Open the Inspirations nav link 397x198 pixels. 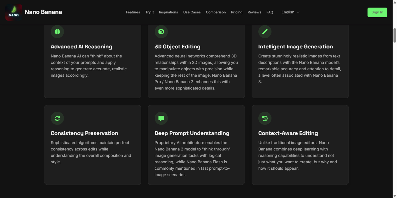pos(168,12)
